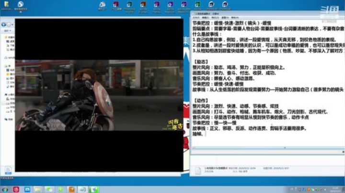The image size is (345, 193).
Task: Switch to the Notepad taskbar button
Action: pyautogui.click(x=83, y=190)
